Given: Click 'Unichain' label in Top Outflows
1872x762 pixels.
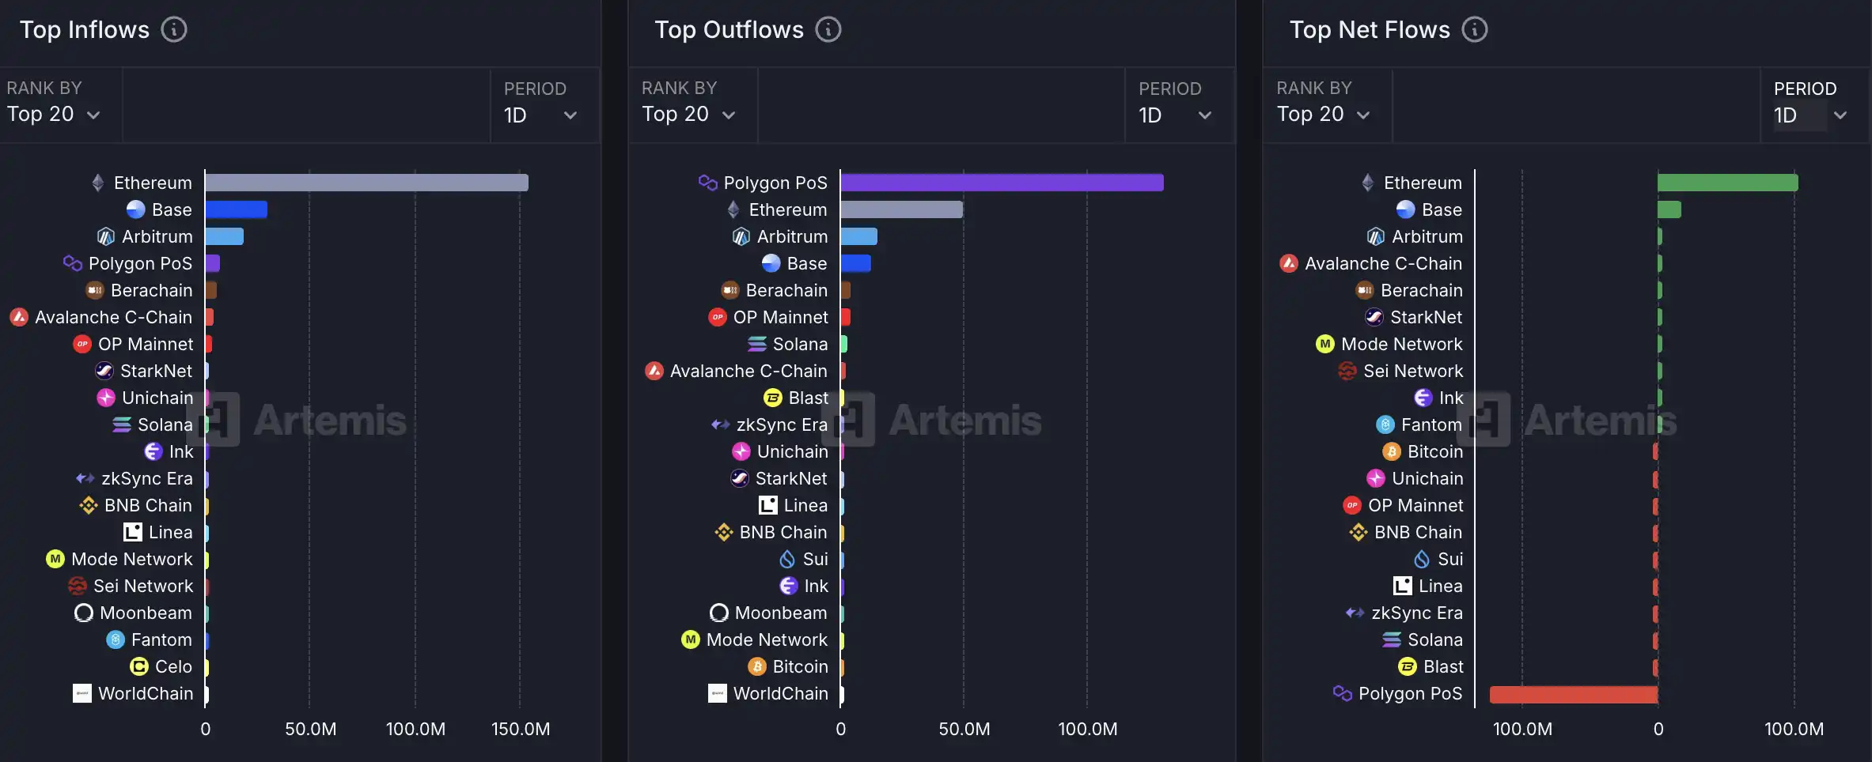Looking at the screenshot, I should pos(792,451).
